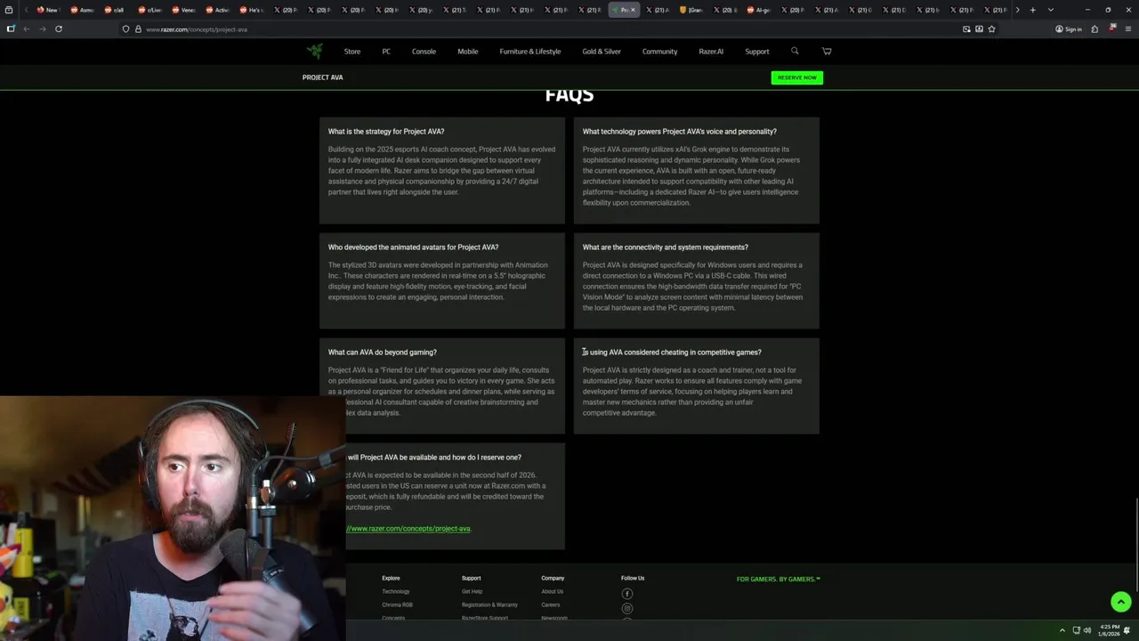This screenshot has height=641, width=1139.
Task: Open the list all tabs dropdown chevron
Action: coord(1051,10)
